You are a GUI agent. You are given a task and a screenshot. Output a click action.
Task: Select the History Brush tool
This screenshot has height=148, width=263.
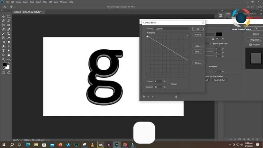coord(3,38)
